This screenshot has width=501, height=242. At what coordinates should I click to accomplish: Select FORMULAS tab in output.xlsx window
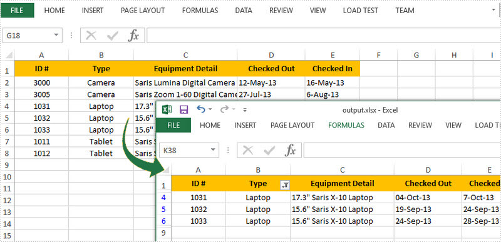click(346, 125)
